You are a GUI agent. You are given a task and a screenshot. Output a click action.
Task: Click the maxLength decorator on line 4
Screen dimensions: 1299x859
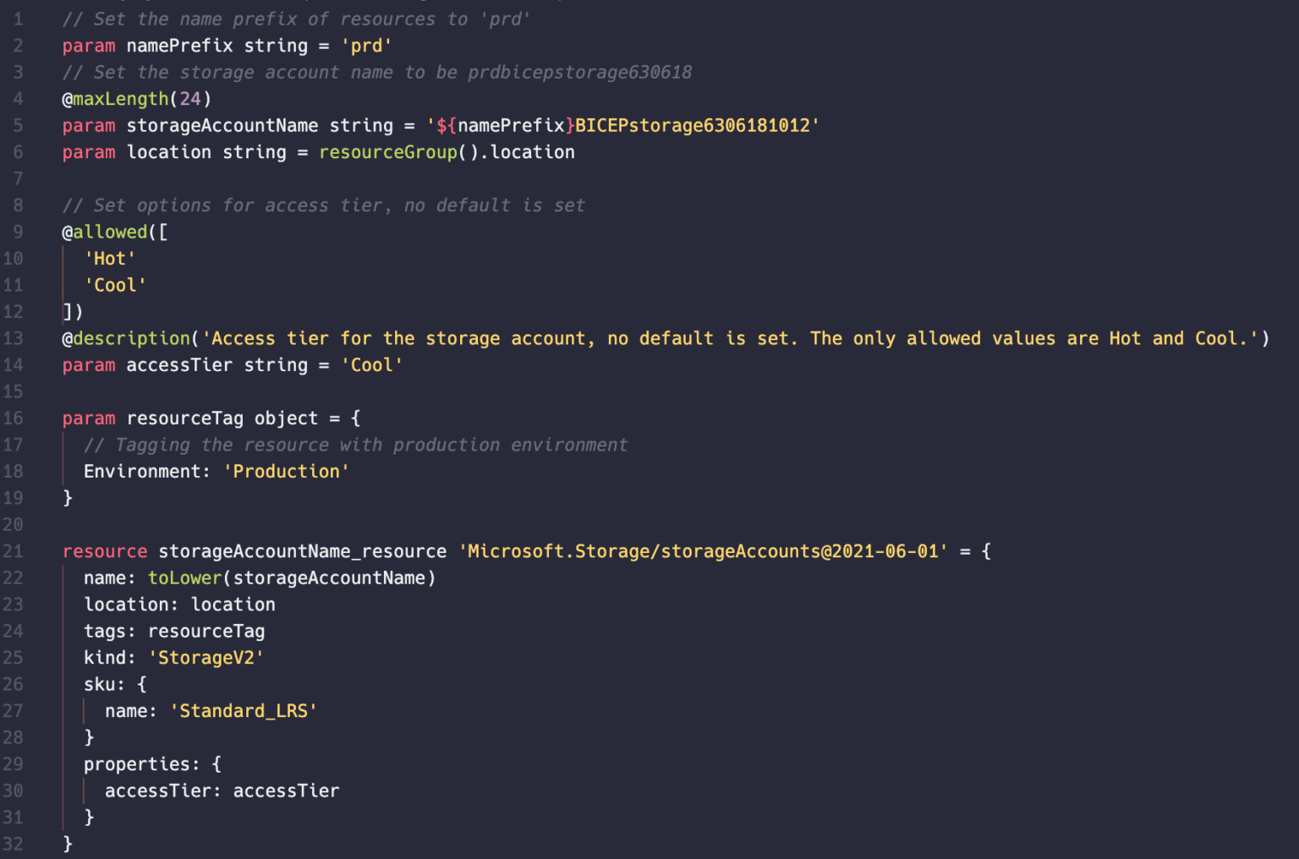pos(121,99)
